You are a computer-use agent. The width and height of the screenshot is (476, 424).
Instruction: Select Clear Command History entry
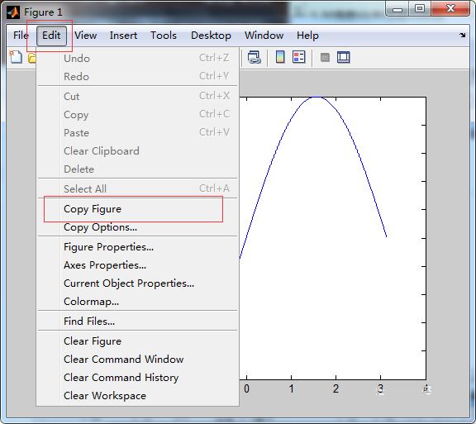137,378
